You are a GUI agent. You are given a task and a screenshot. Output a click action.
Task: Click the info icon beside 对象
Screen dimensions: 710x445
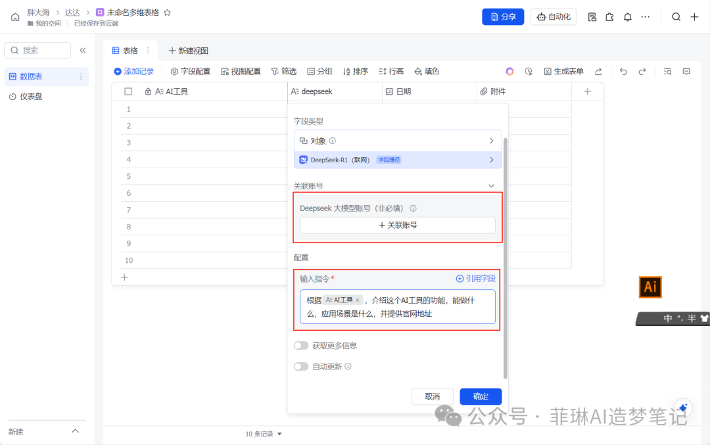pyautogui.click(x=333, y=141)
